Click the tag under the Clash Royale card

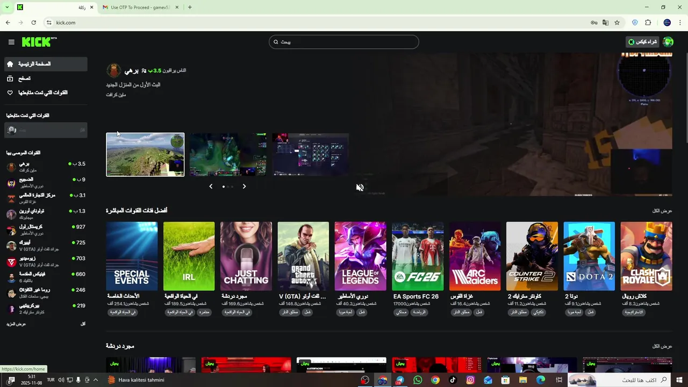[634, 312]
